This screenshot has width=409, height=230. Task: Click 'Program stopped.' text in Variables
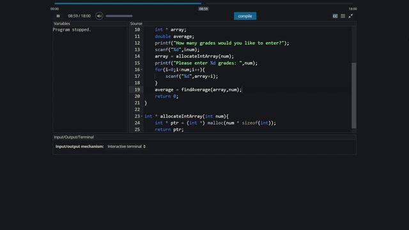[x=72, y=30]
